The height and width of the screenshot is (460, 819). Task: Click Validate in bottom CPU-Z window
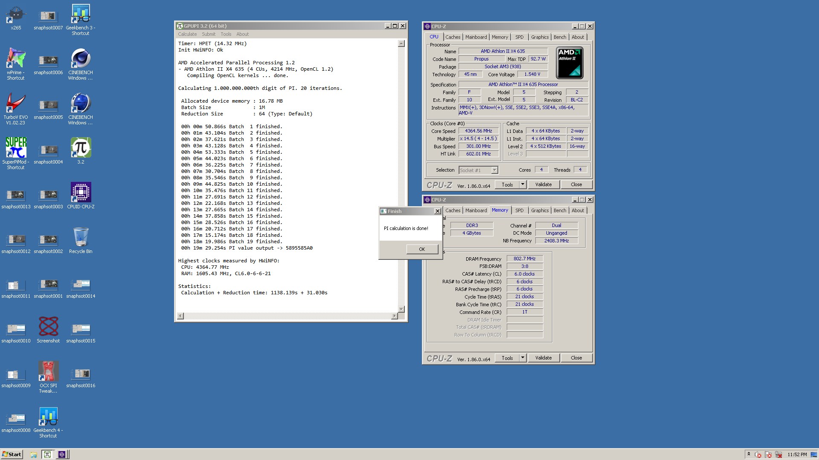click(543, 358)
